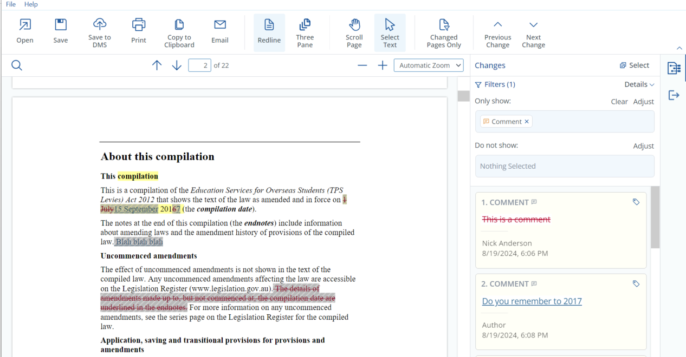Screen dimensions: 686x357
Task: Click Adjust next to Do not show
Action: point(644,146)
